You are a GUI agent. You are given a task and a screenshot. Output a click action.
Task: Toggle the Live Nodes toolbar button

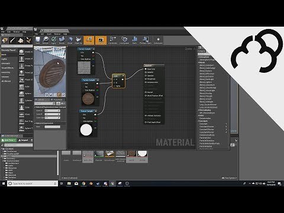coord(112,40)
